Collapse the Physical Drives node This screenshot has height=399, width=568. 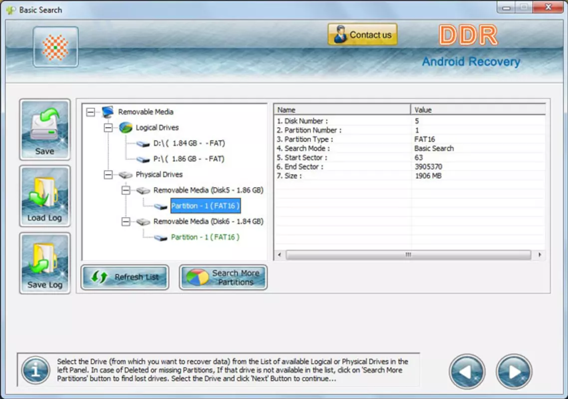[108, 175]
